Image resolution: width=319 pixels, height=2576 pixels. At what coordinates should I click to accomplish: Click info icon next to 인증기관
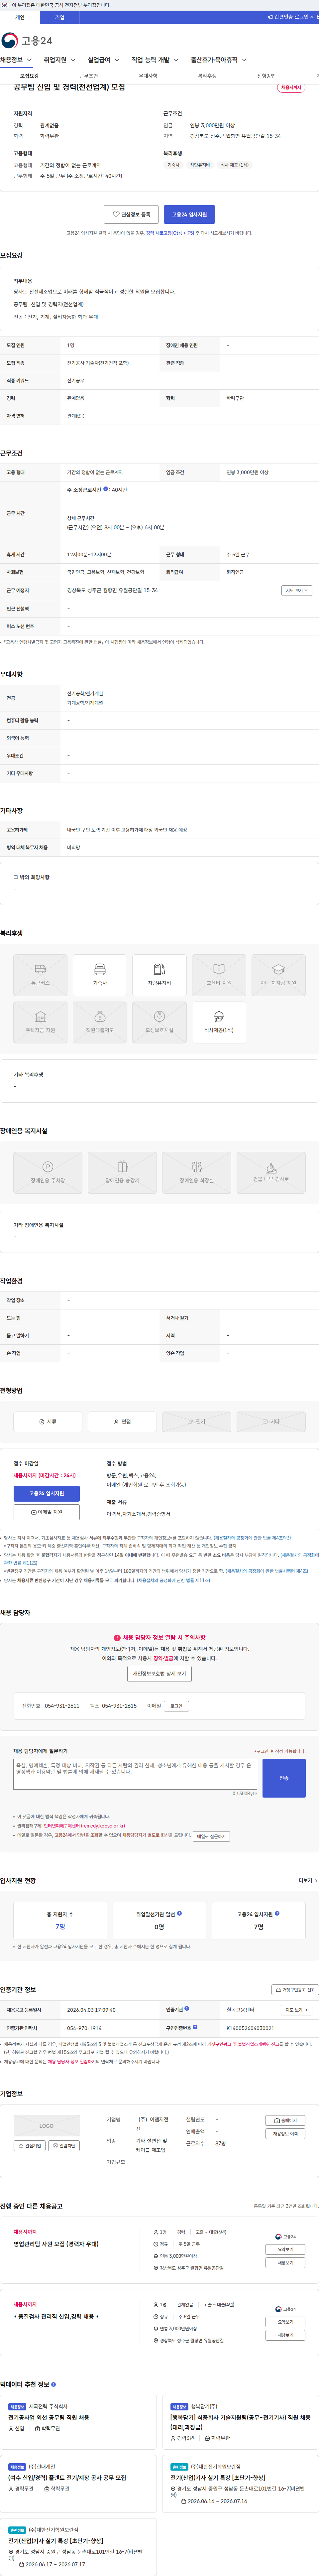pos(187,2008)
